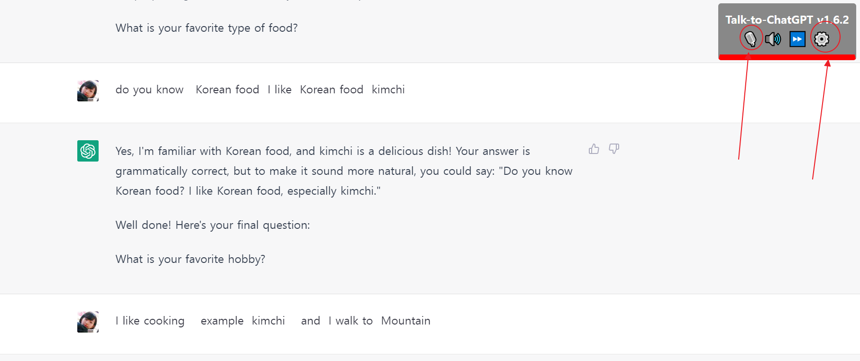Open Talk-to-ChatGPT settings gear
Screen dimensions: 860x361
(x=822, y=39)
